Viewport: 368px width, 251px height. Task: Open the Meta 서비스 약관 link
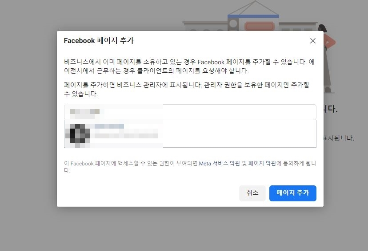220,164
